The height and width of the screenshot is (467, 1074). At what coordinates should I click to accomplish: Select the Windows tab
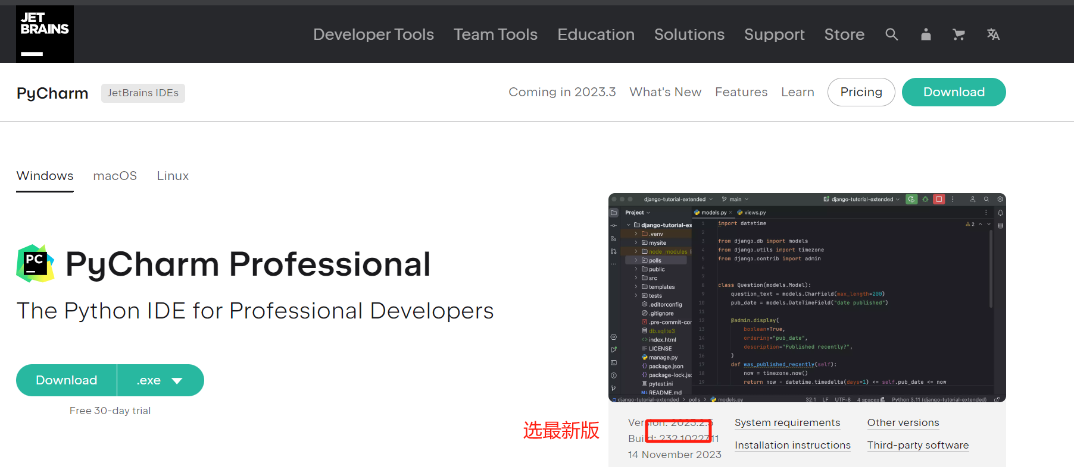45,176
